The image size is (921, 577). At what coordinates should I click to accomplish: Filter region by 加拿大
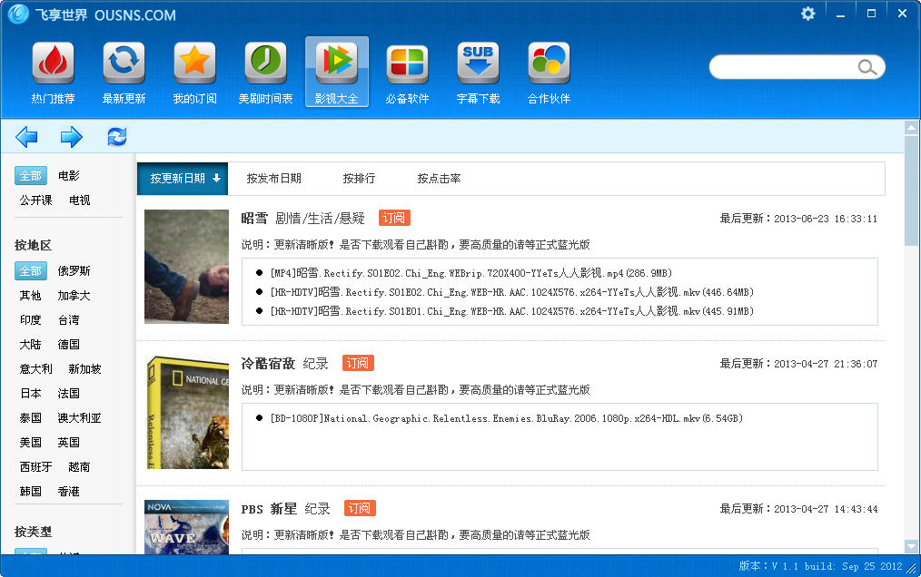point(74,295)
